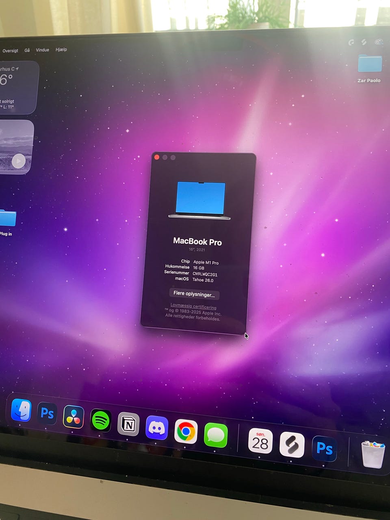
Task: Open the Oversigt menu
Action: tap(10, 51)
